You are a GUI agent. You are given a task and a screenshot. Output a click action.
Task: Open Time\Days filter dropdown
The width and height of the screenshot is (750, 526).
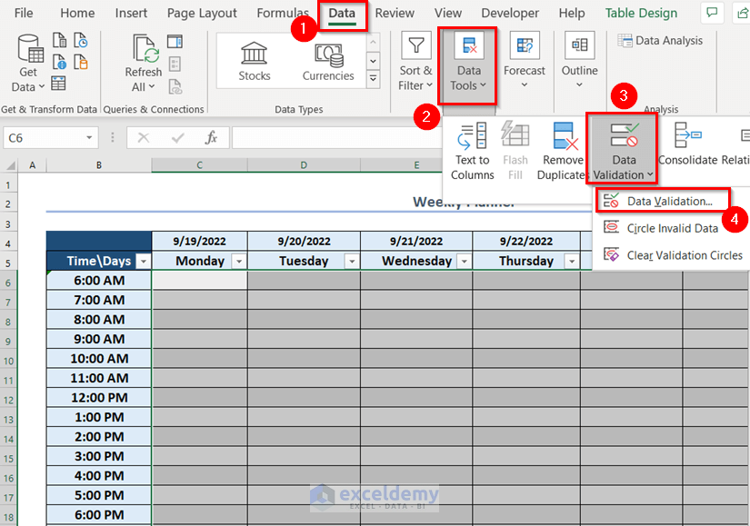(143, 261)
